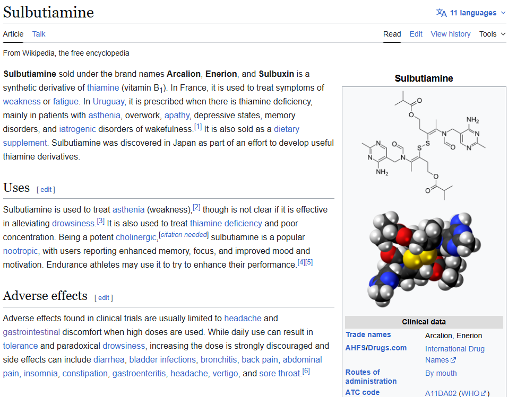
Task: Open the dietary supplement link
Action: (287, 129)
